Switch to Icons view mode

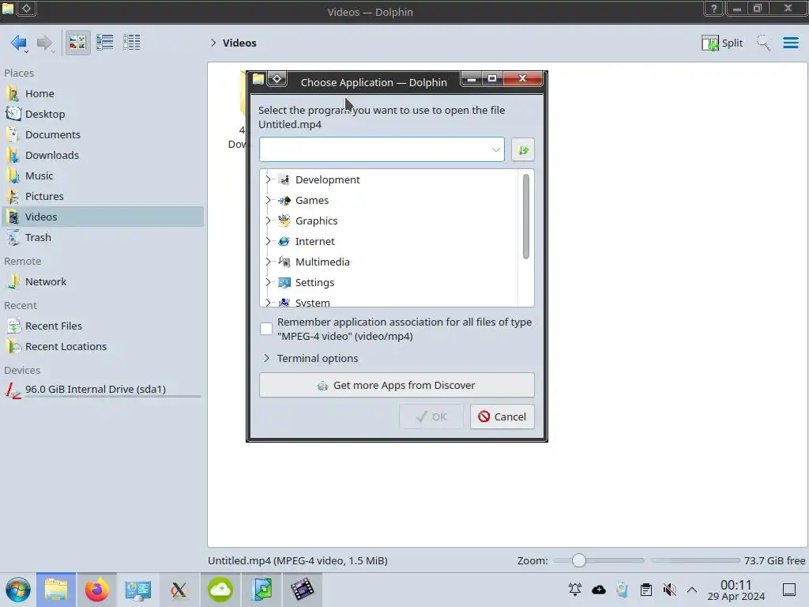[x=77, y=43]
